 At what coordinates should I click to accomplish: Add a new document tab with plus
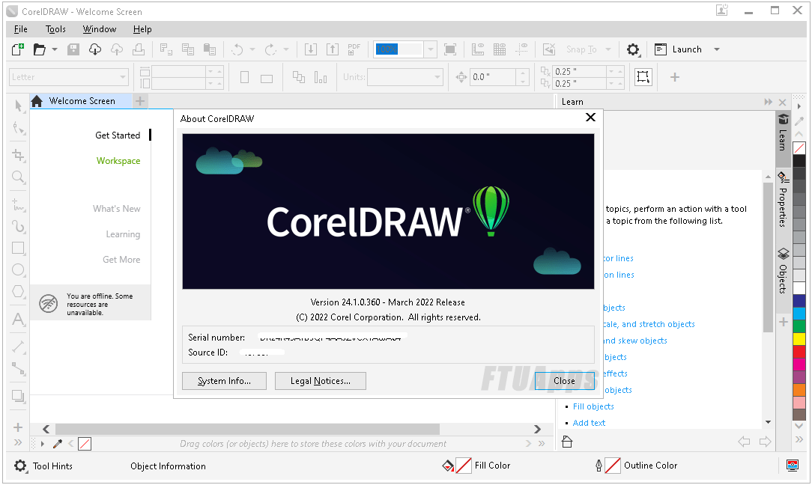click(140, 101)
